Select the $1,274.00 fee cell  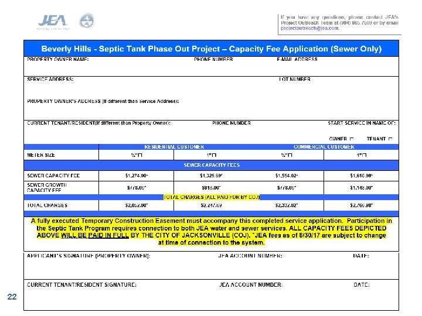[137, 176]
